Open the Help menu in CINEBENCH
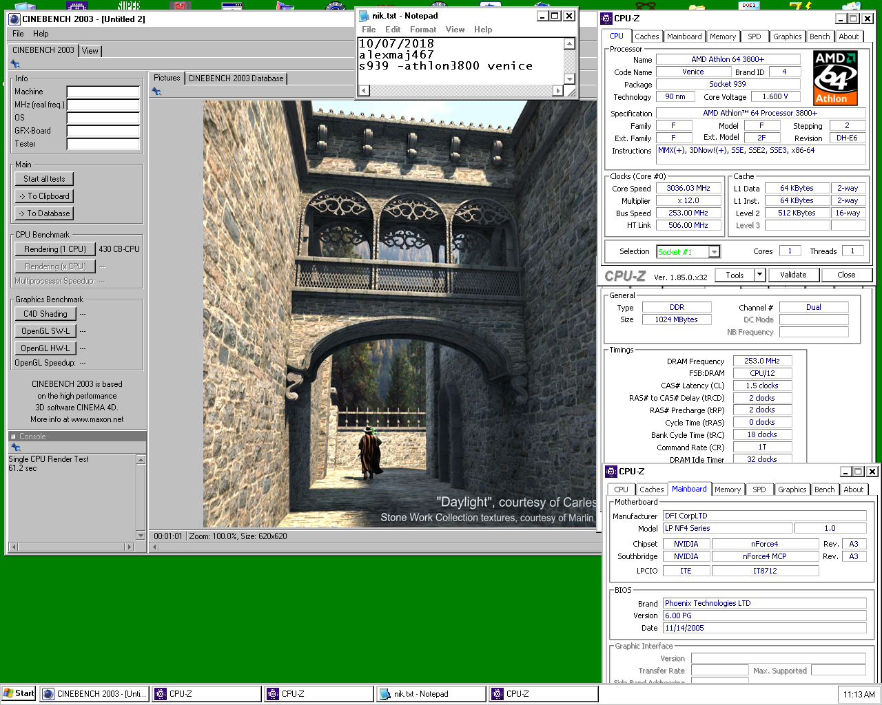This screenshot has height=705, width=882. 41,34
